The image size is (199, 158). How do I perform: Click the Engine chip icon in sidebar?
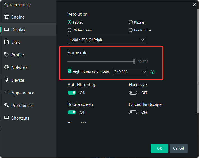6,17
